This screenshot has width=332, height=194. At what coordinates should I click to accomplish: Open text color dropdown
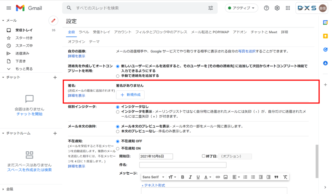(207, 177)
